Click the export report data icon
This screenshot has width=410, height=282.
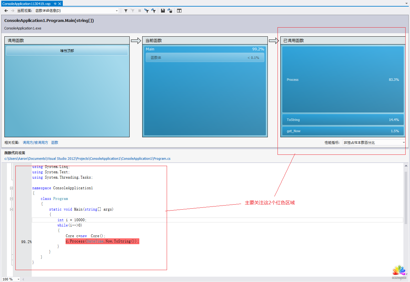pos(170,11)
